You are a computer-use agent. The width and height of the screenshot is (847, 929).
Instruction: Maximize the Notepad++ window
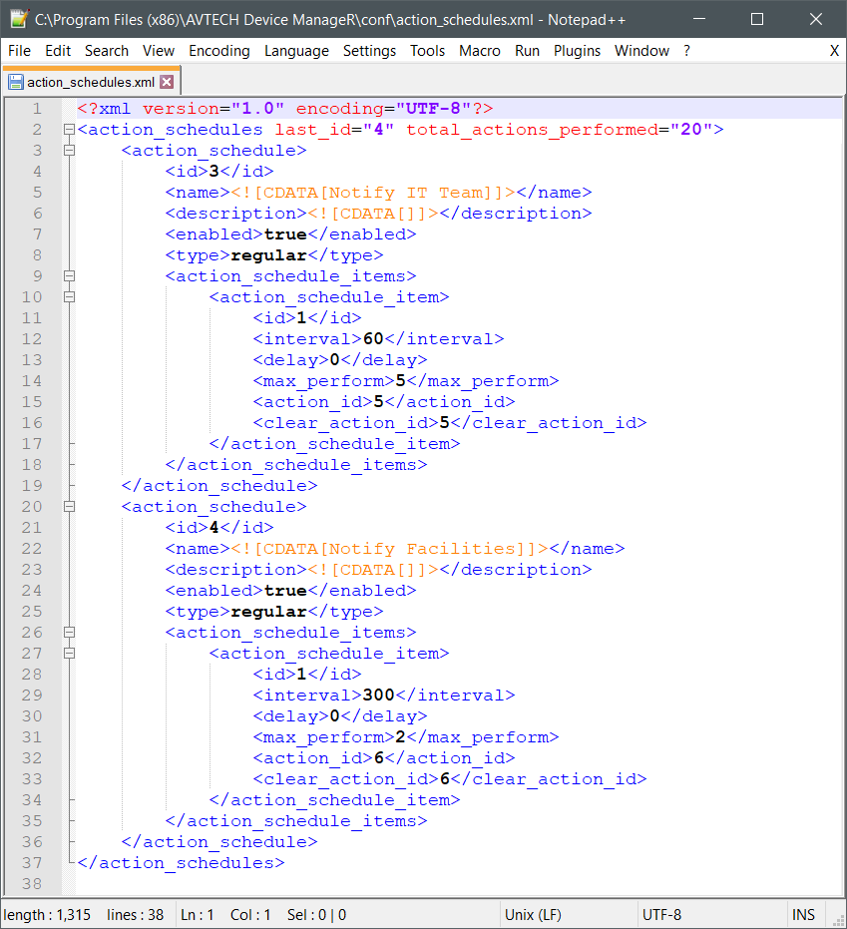click(757, 19)
